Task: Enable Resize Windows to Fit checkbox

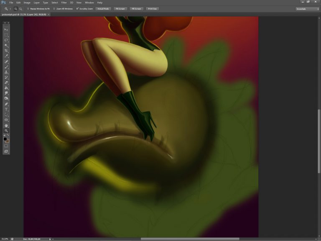Action: (28, 9)
